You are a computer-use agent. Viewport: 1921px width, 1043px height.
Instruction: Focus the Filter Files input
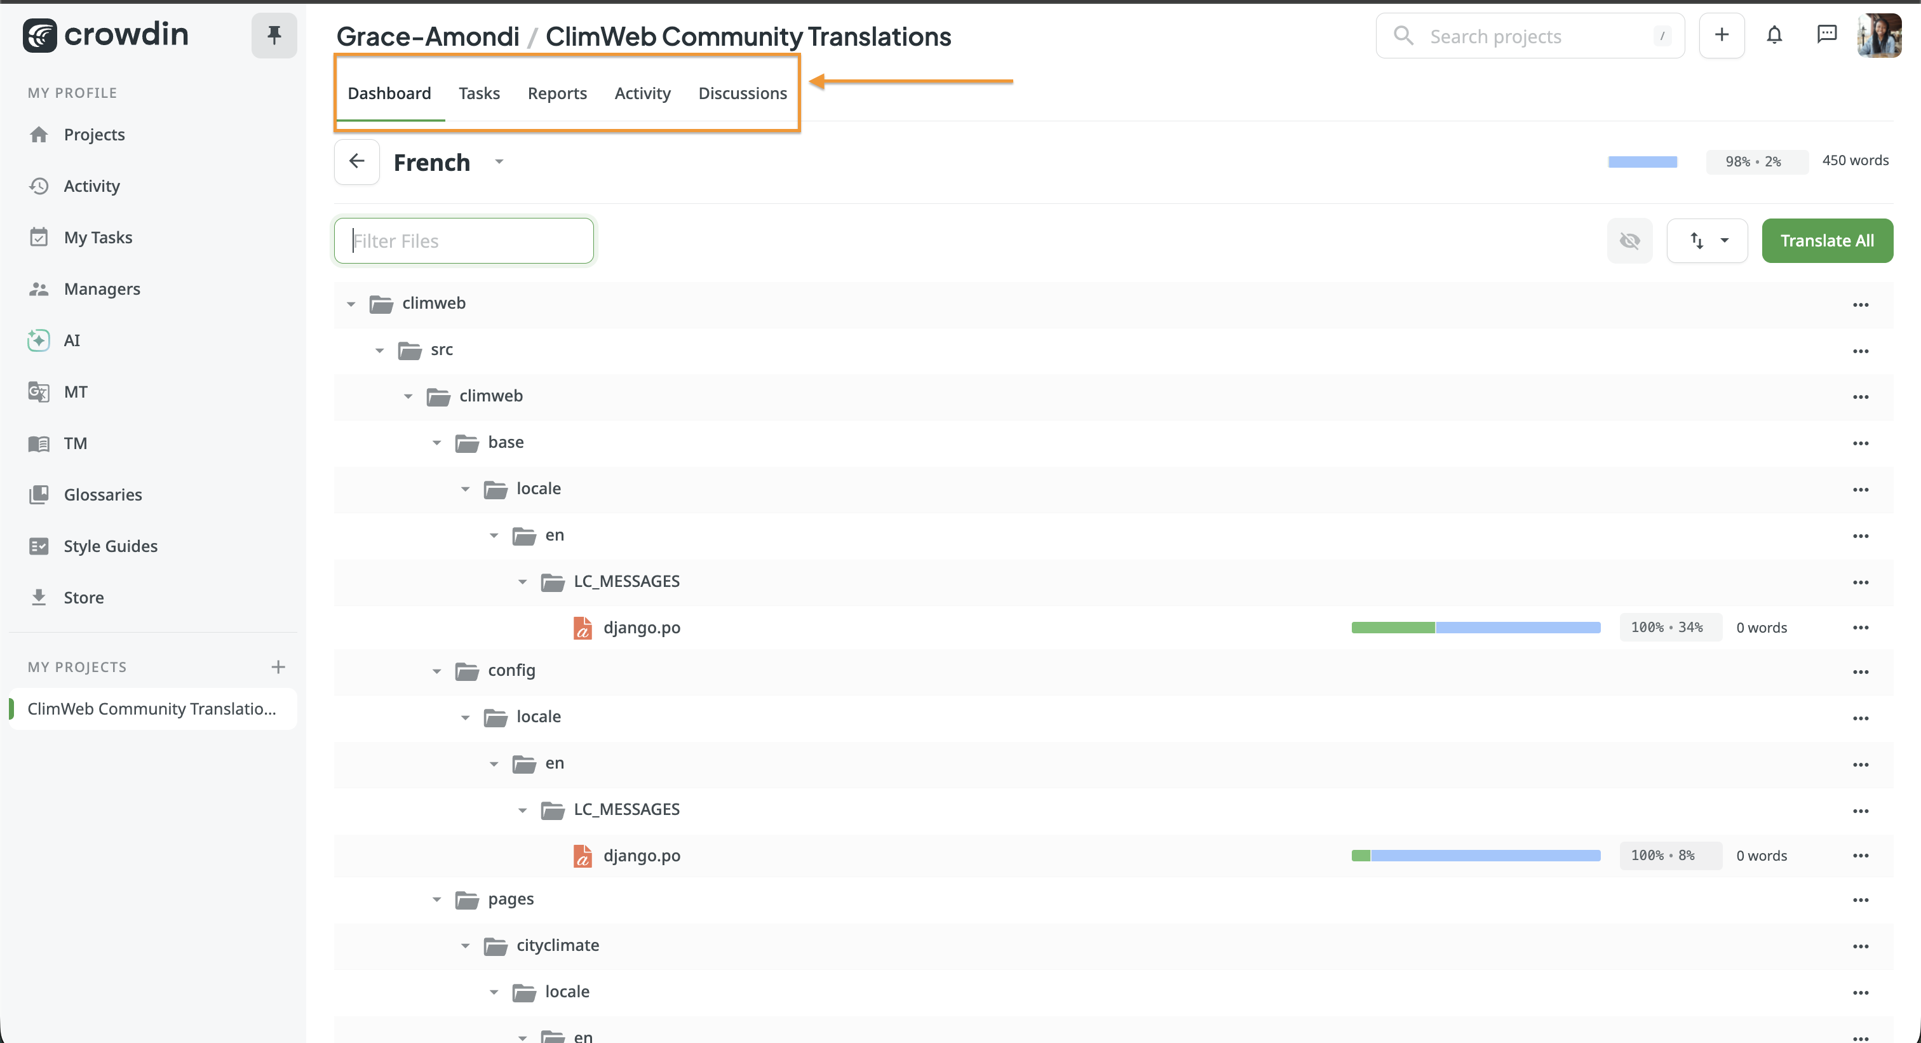[x=464, y=241]
